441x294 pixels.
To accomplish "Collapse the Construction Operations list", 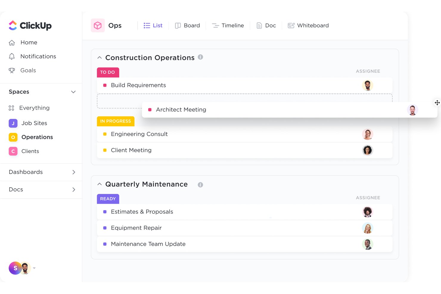I will click(x=100, y=57).
